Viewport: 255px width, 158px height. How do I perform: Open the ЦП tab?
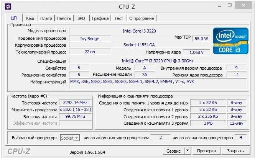[x=14, y=18]
